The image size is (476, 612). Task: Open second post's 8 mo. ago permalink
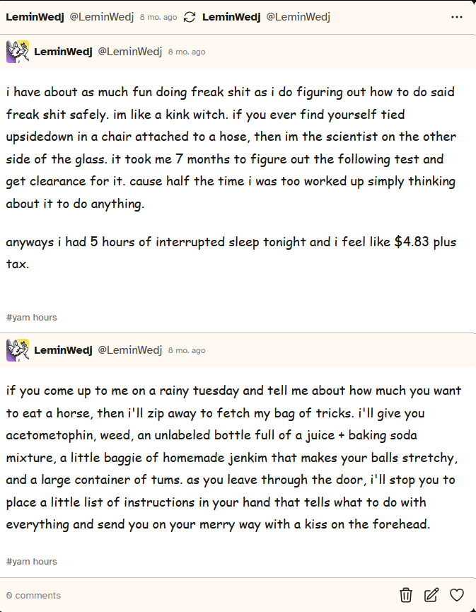187,350
